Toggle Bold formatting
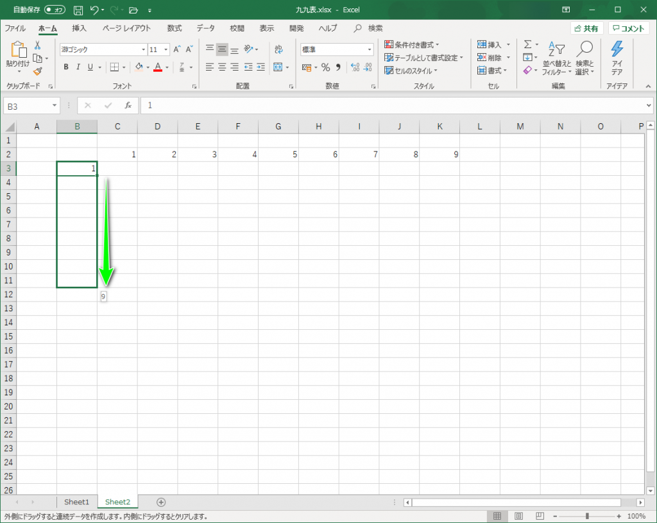 65,67
